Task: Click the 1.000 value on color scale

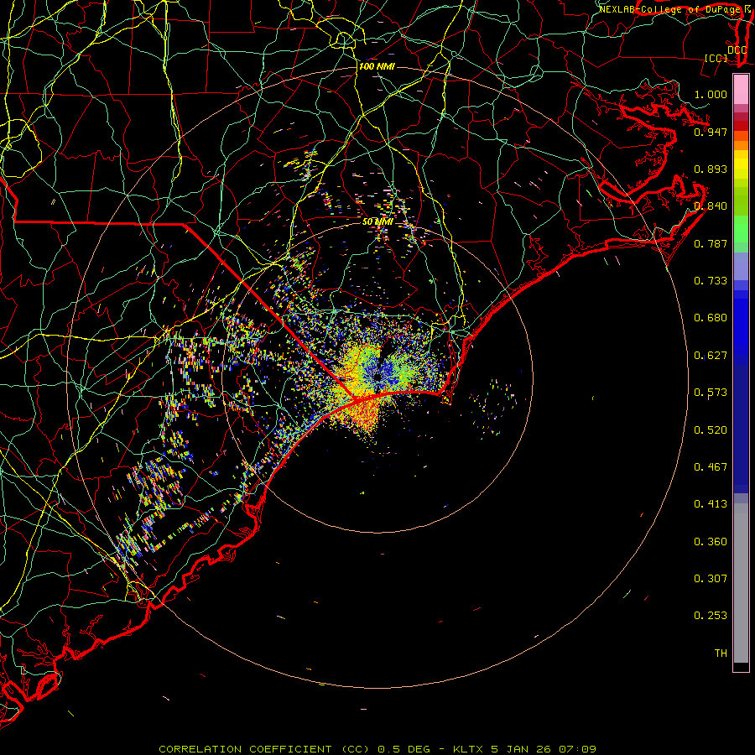Action: 711,94
